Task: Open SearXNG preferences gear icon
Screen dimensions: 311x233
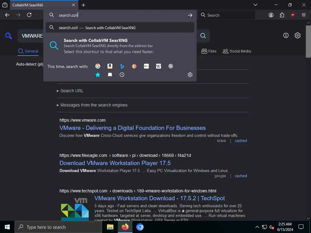Action: [297, 35]
